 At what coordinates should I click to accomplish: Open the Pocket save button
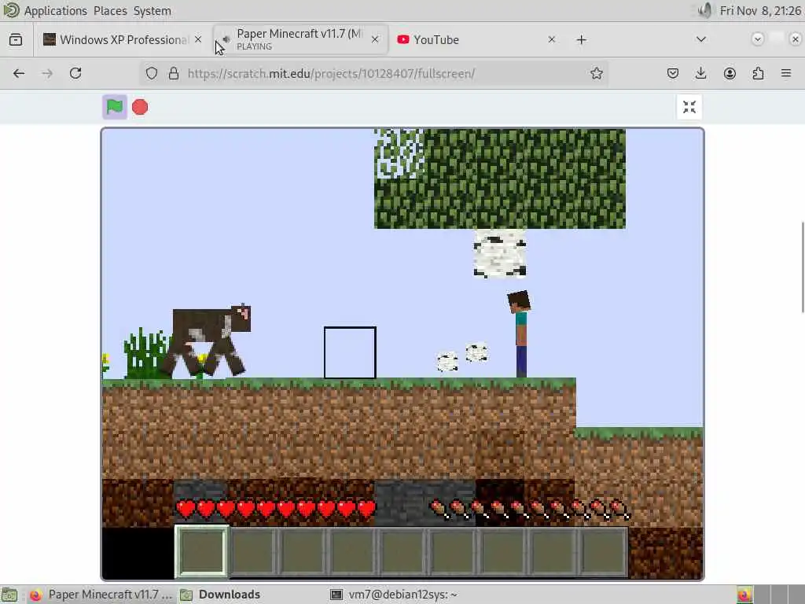[x=673, y=73]
